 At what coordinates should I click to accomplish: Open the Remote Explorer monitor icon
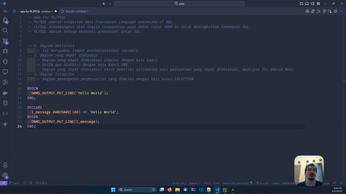pos(5,72)
